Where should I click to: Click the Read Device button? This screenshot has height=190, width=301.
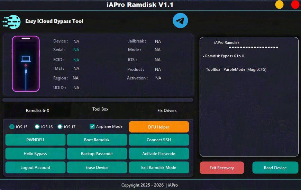coord(275,168)
